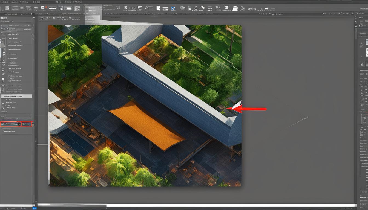This screenshot has height=210, width=368.
Task: Click the highlighted preset button in the sidebar
Action: pyautogui.click(x=16, y=96)
